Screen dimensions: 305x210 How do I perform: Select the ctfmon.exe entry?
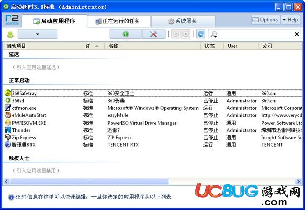pyautogui.click(x=24, y=108)
